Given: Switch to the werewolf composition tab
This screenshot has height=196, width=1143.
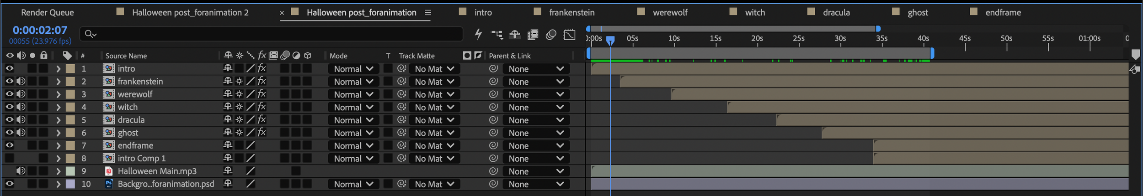Looking at the screenshot, I should click(670, 12).
